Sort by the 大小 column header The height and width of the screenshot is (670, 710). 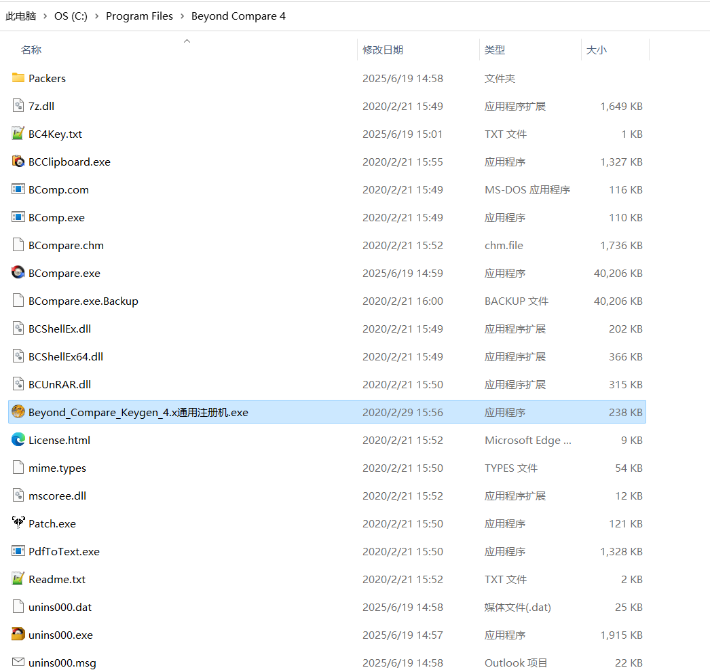tap(597, 50)
